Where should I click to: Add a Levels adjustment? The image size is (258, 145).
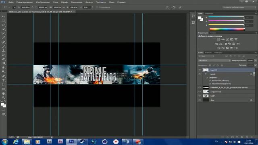coord(223,39)
